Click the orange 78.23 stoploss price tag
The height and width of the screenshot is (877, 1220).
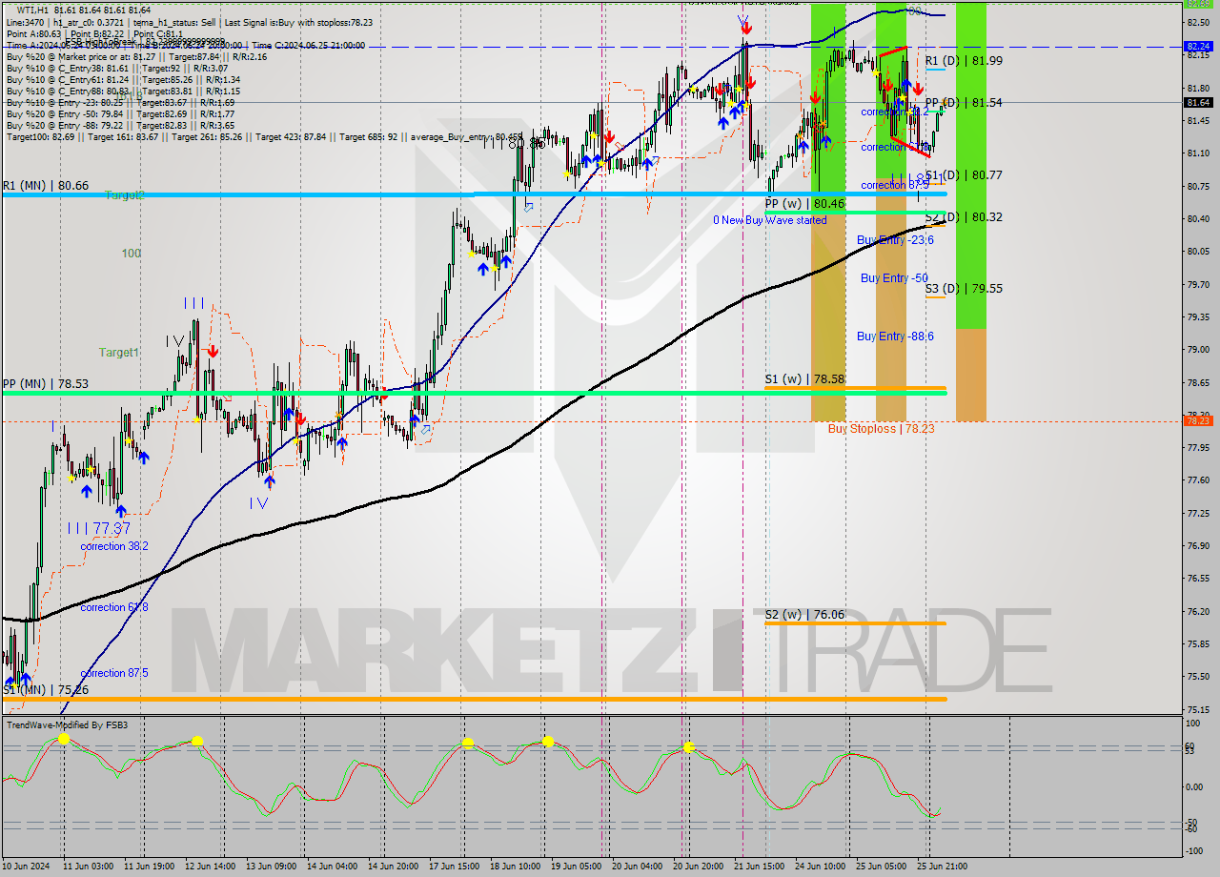click(x=1198, y=420)
